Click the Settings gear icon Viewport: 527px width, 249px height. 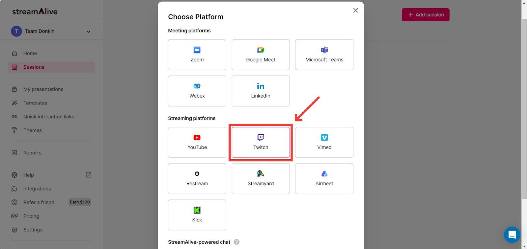point(14,230)
